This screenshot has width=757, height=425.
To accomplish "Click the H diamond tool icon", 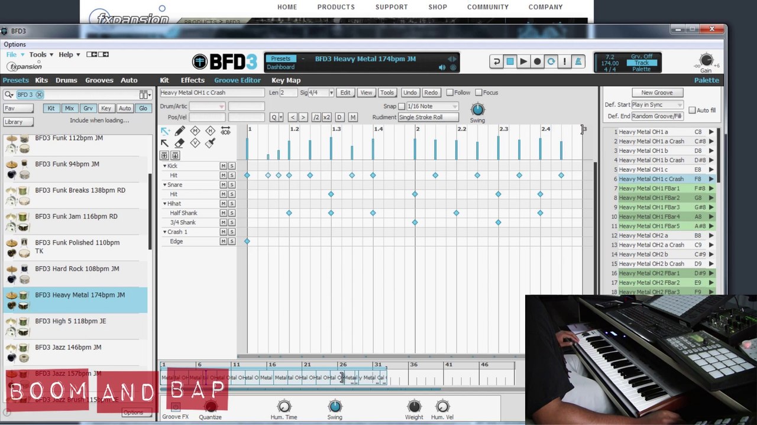I will tap(210, 131).
